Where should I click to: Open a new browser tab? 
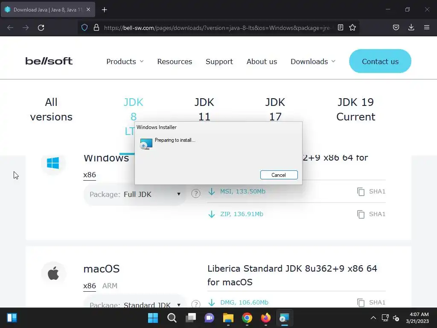(104, 10)
